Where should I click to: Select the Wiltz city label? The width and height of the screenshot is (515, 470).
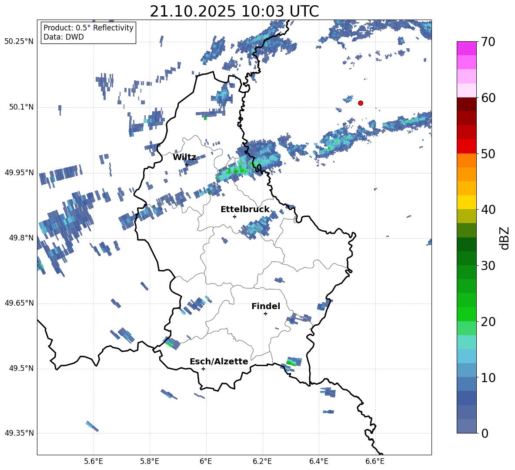tap(184, 157)
